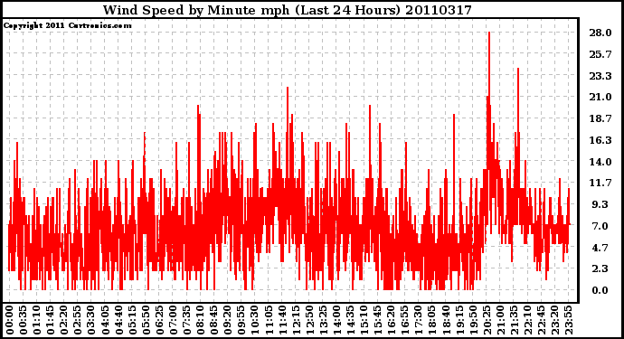Click the 04:05 time label

tap(105, 320)
